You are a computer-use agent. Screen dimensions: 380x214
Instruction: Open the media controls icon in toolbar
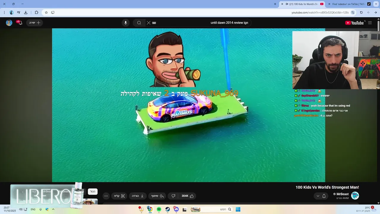point(19,12)
